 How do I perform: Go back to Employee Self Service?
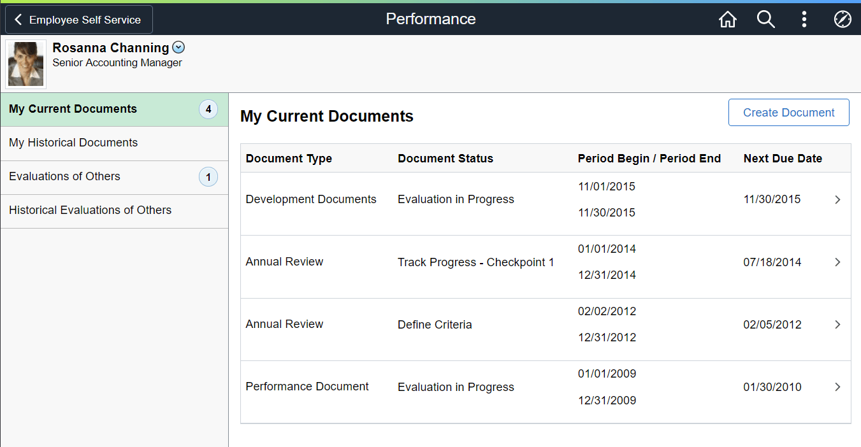pos(79,20)
